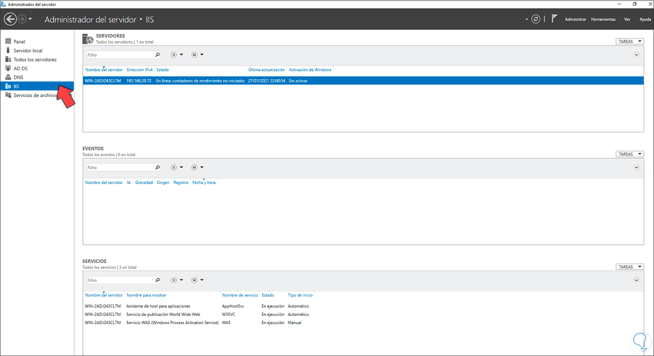Open the Servidores list options button
This screenshot has height=356, width=654.
(x=177, y=55)
